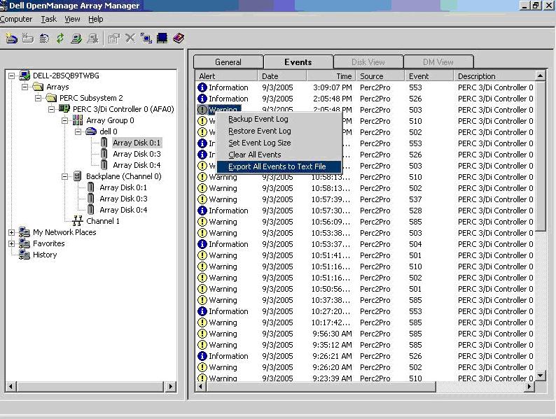556x419 pixels.
Task: Collapse the Array Group 0 node
Action: coord(65,120)
